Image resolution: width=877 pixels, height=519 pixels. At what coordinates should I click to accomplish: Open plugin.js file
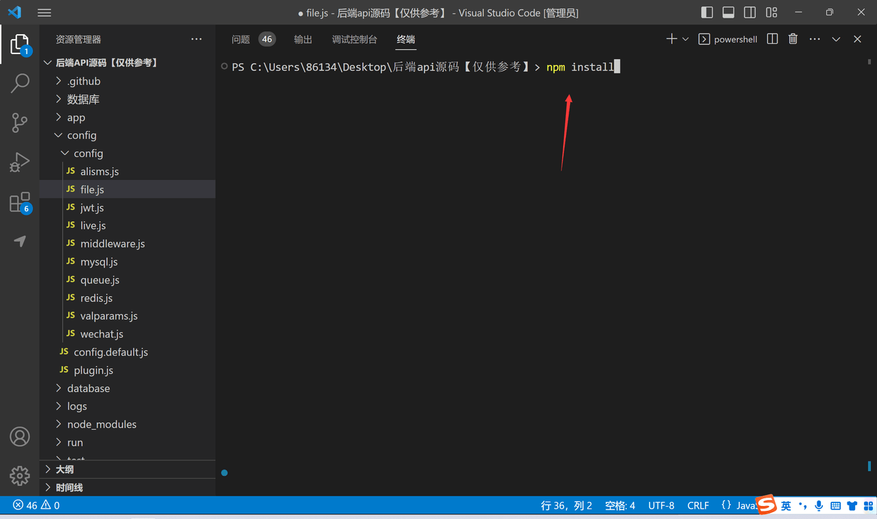(x=127, y=370)
